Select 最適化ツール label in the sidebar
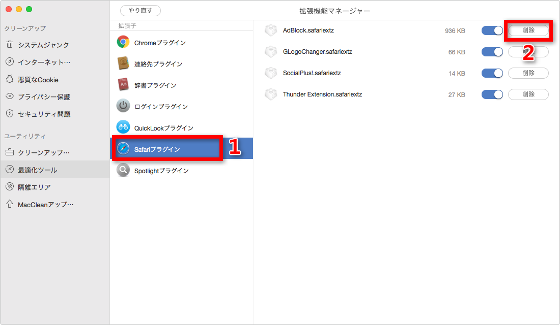Viewport: 560px width, 325px height. tap(38, 170)
